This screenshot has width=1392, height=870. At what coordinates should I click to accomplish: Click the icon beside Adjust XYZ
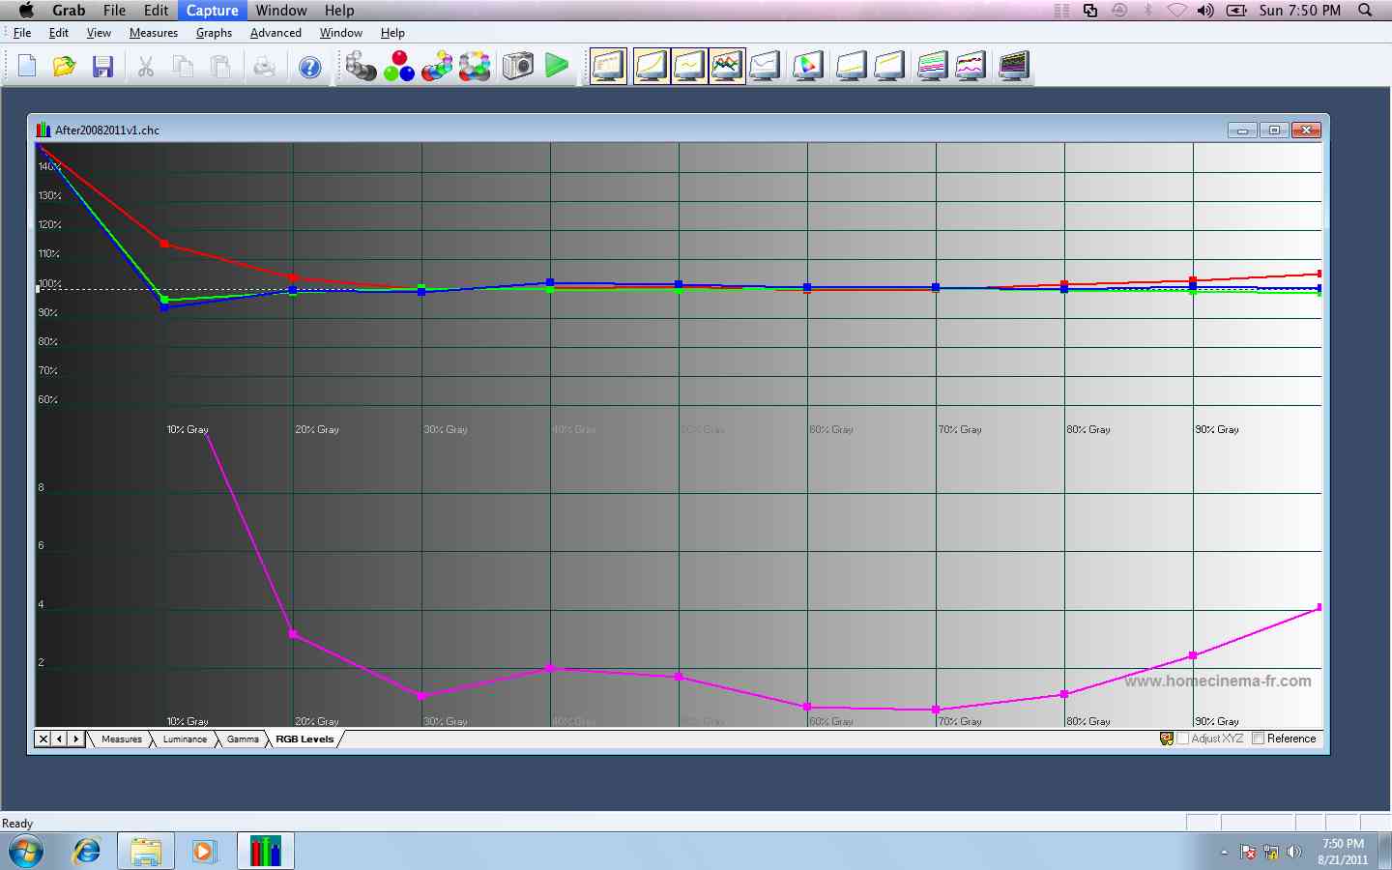coord(1167,739)
